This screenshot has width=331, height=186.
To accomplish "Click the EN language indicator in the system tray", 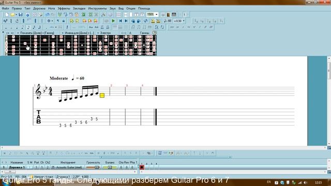I will pyautogui.click(x=269, y=182).
